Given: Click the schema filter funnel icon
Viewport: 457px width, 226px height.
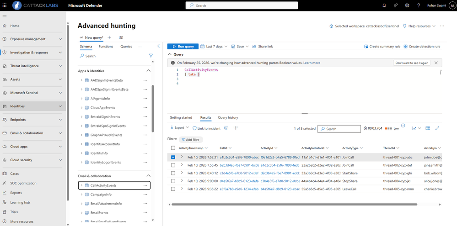Looking at the screenshot, I should [x=151, y=56].
